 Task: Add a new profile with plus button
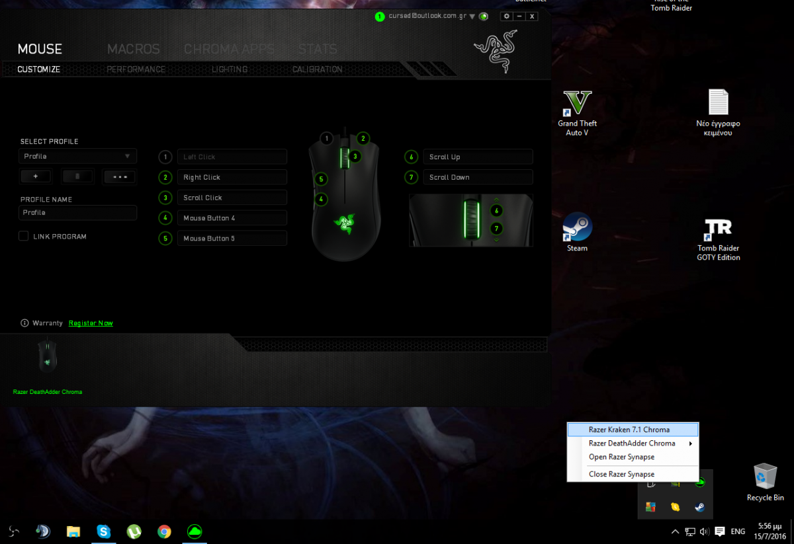pos(36,176)
